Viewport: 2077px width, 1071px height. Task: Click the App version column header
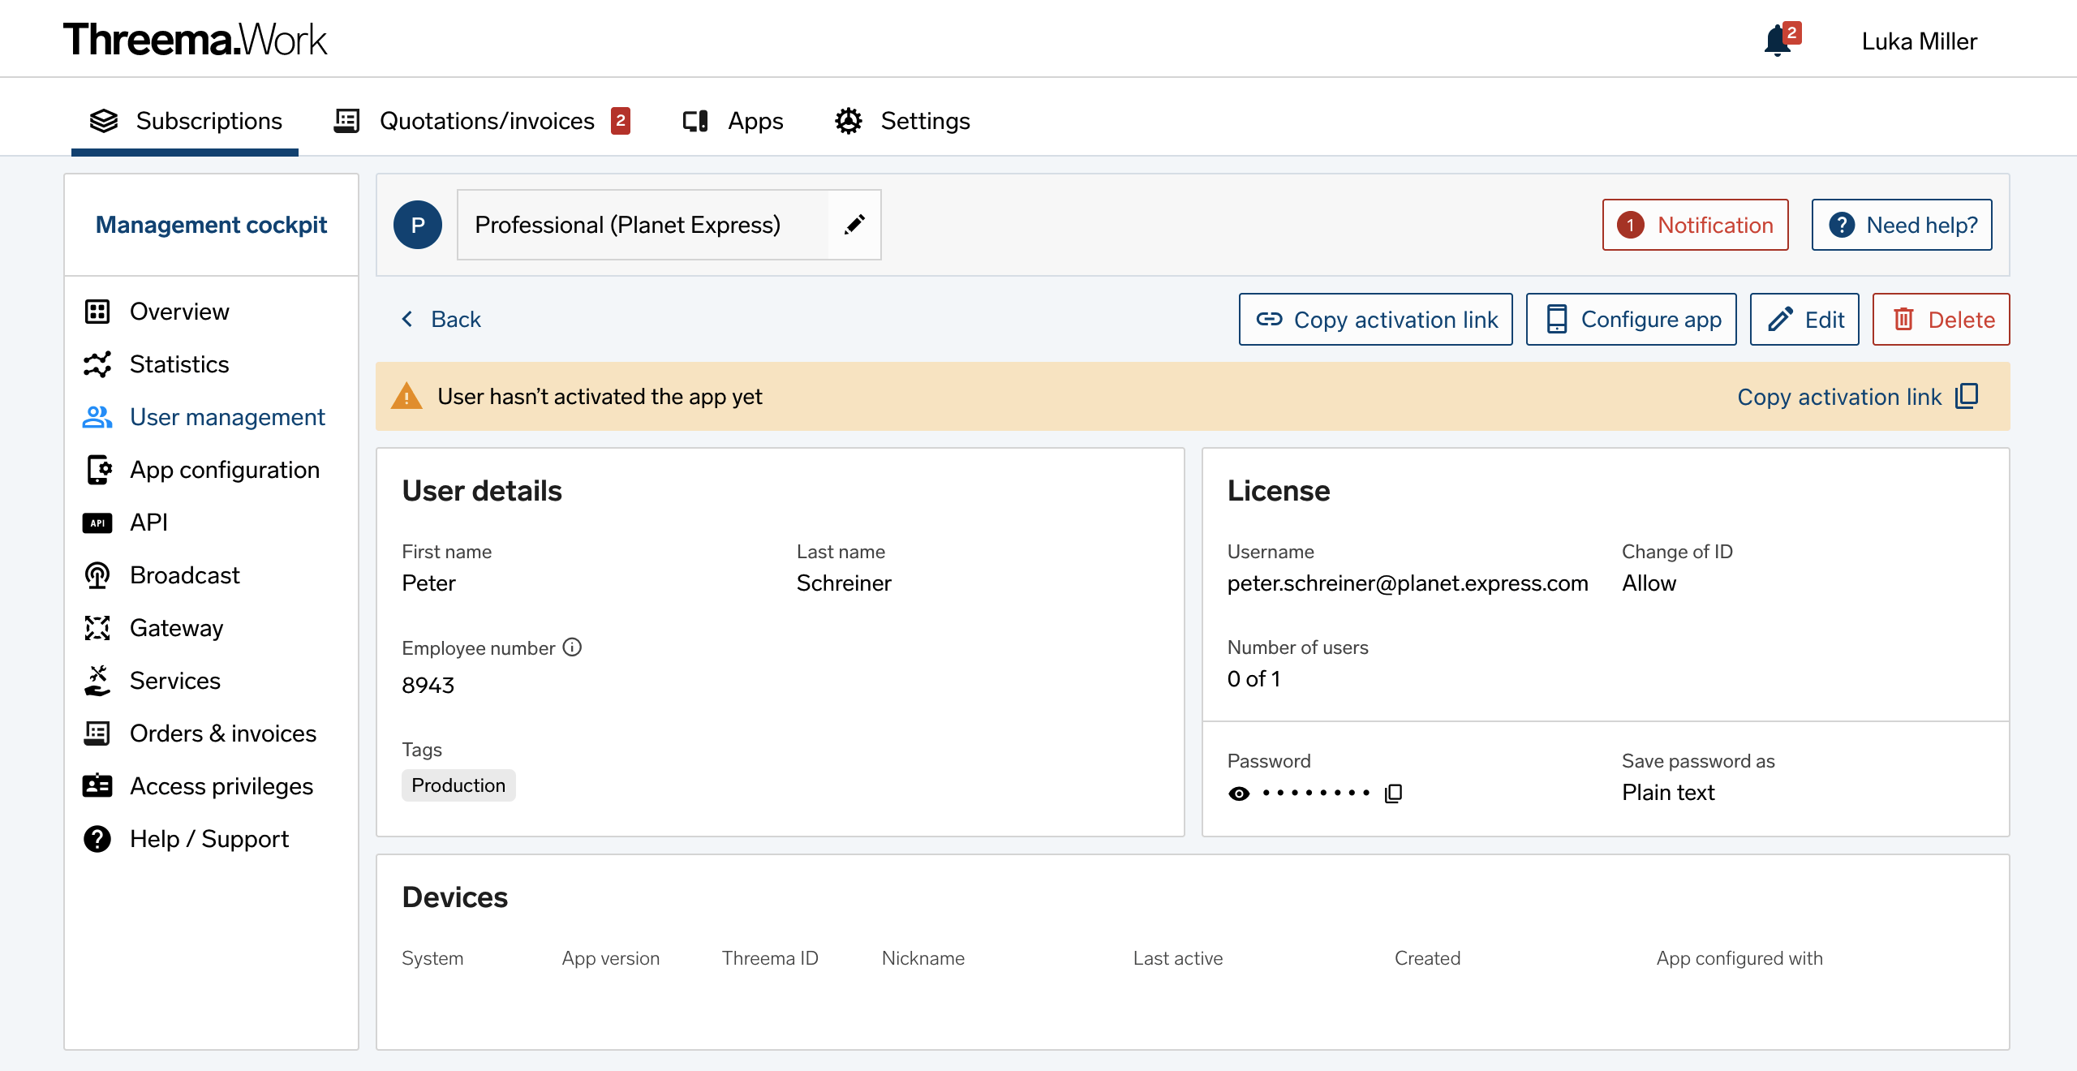pos(610,958)
